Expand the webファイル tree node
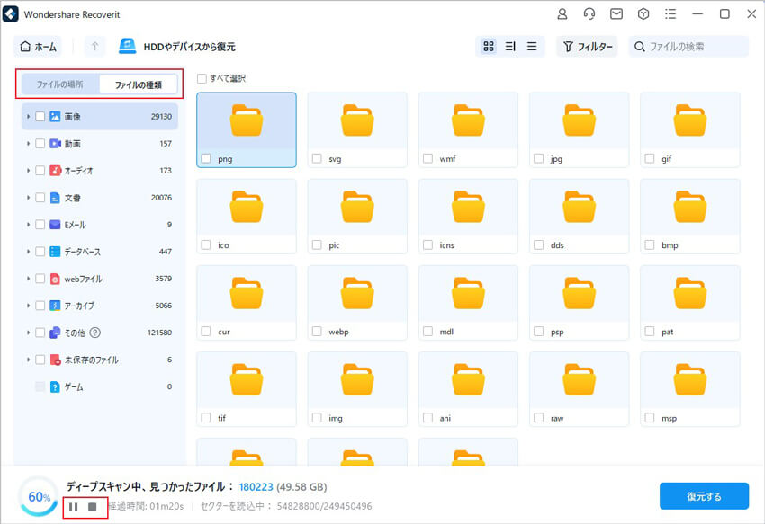 [28, 279]
